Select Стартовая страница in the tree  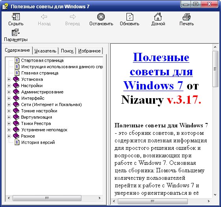[x=42, y=60]
